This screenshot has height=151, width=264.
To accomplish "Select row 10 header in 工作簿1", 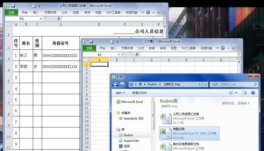I will 86,103.
